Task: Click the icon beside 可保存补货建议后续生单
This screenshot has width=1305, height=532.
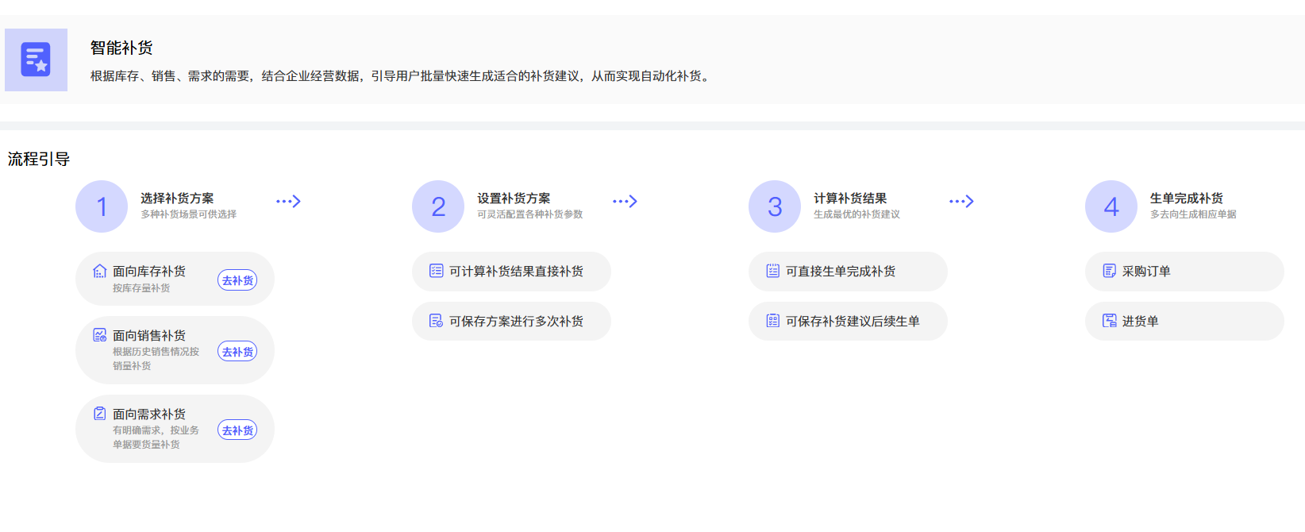Action: click(773, 321)
